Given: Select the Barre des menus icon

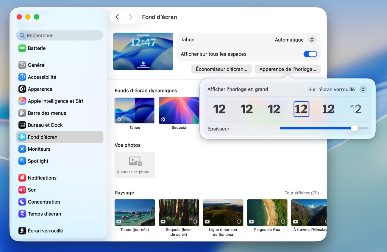Looking at the screenshot, I should [x=22, y=113].
